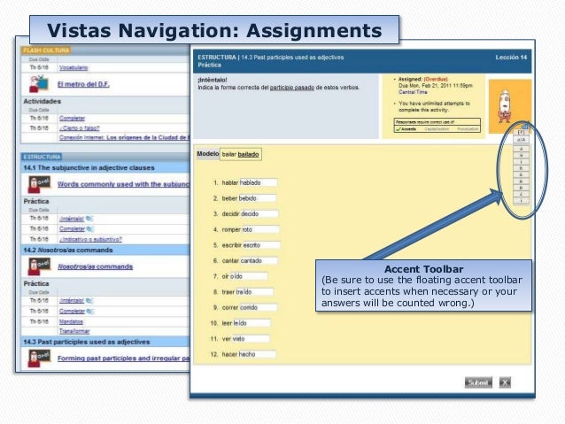
Task: Click answer field for 8. traer
Action: (255, 292)
